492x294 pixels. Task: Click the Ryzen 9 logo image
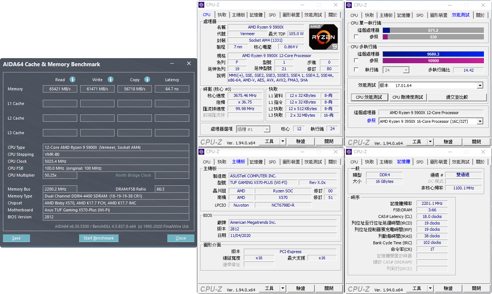click(x=324, y=37)
